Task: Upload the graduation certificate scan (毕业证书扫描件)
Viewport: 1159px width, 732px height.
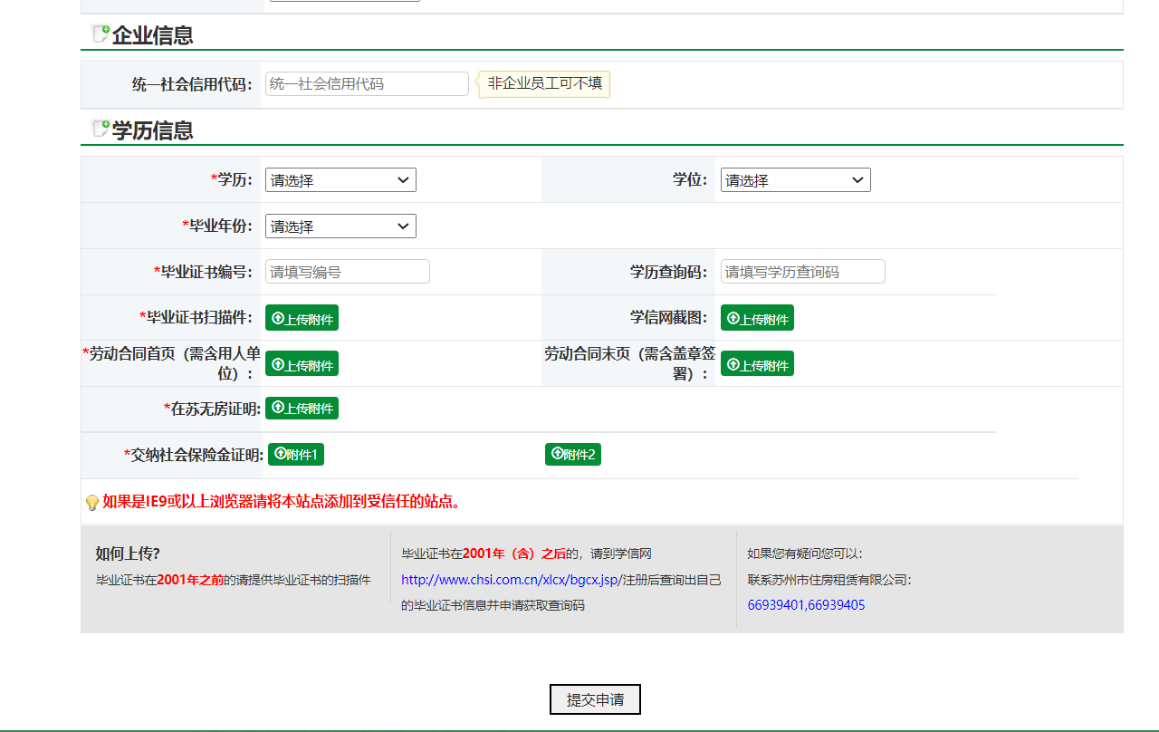Action: (302, 318)
